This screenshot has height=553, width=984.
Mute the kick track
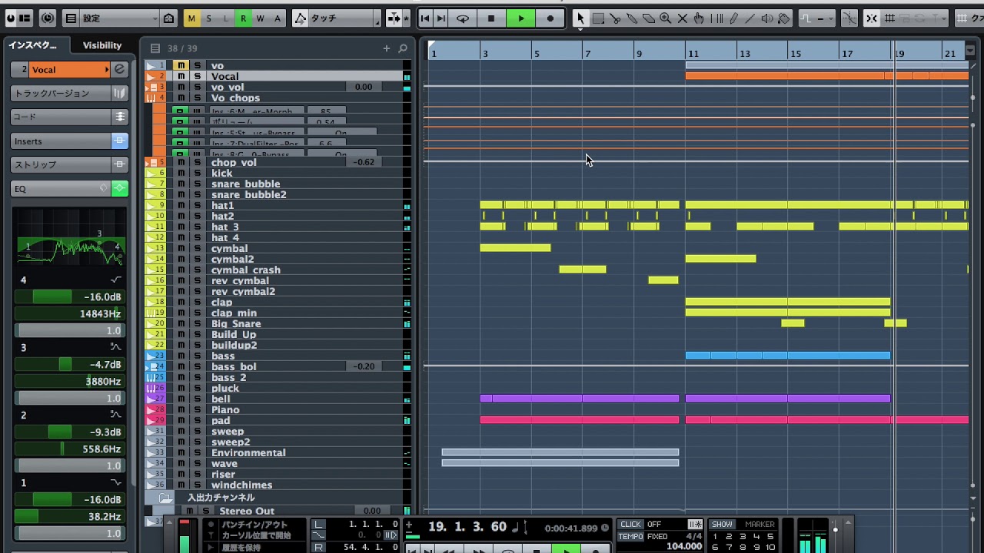[181, 174]
